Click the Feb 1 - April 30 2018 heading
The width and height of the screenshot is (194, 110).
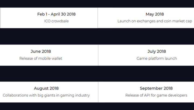(56, 14)
